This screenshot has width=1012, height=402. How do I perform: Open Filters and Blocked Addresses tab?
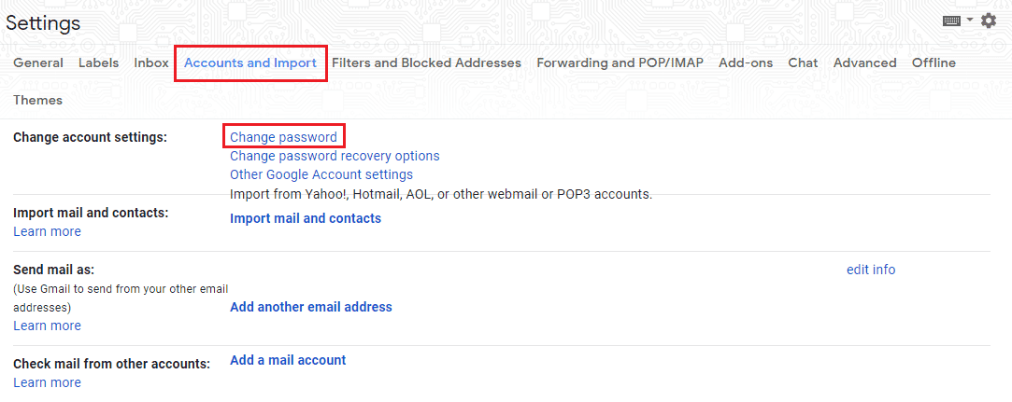click(x=426, y=63)
